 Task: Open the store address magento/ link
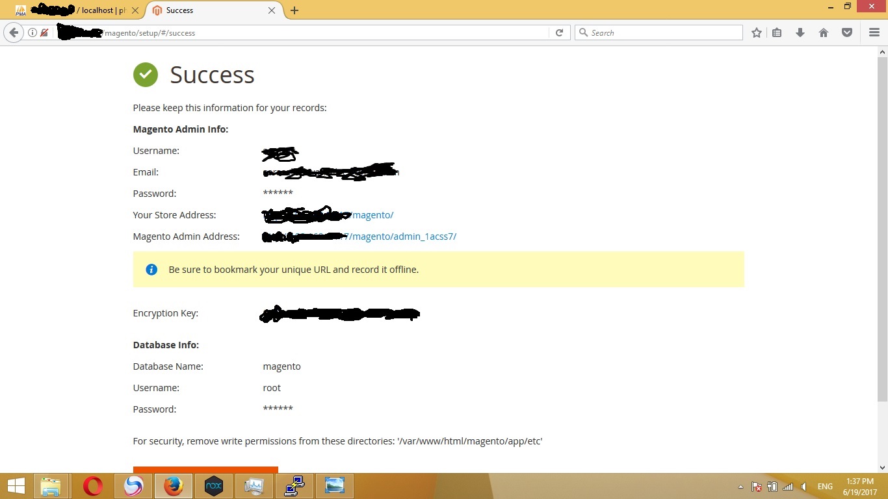[372, 215]
